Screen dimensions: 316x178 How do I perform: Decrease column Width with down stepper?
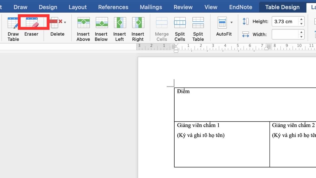tap(301, 37)
